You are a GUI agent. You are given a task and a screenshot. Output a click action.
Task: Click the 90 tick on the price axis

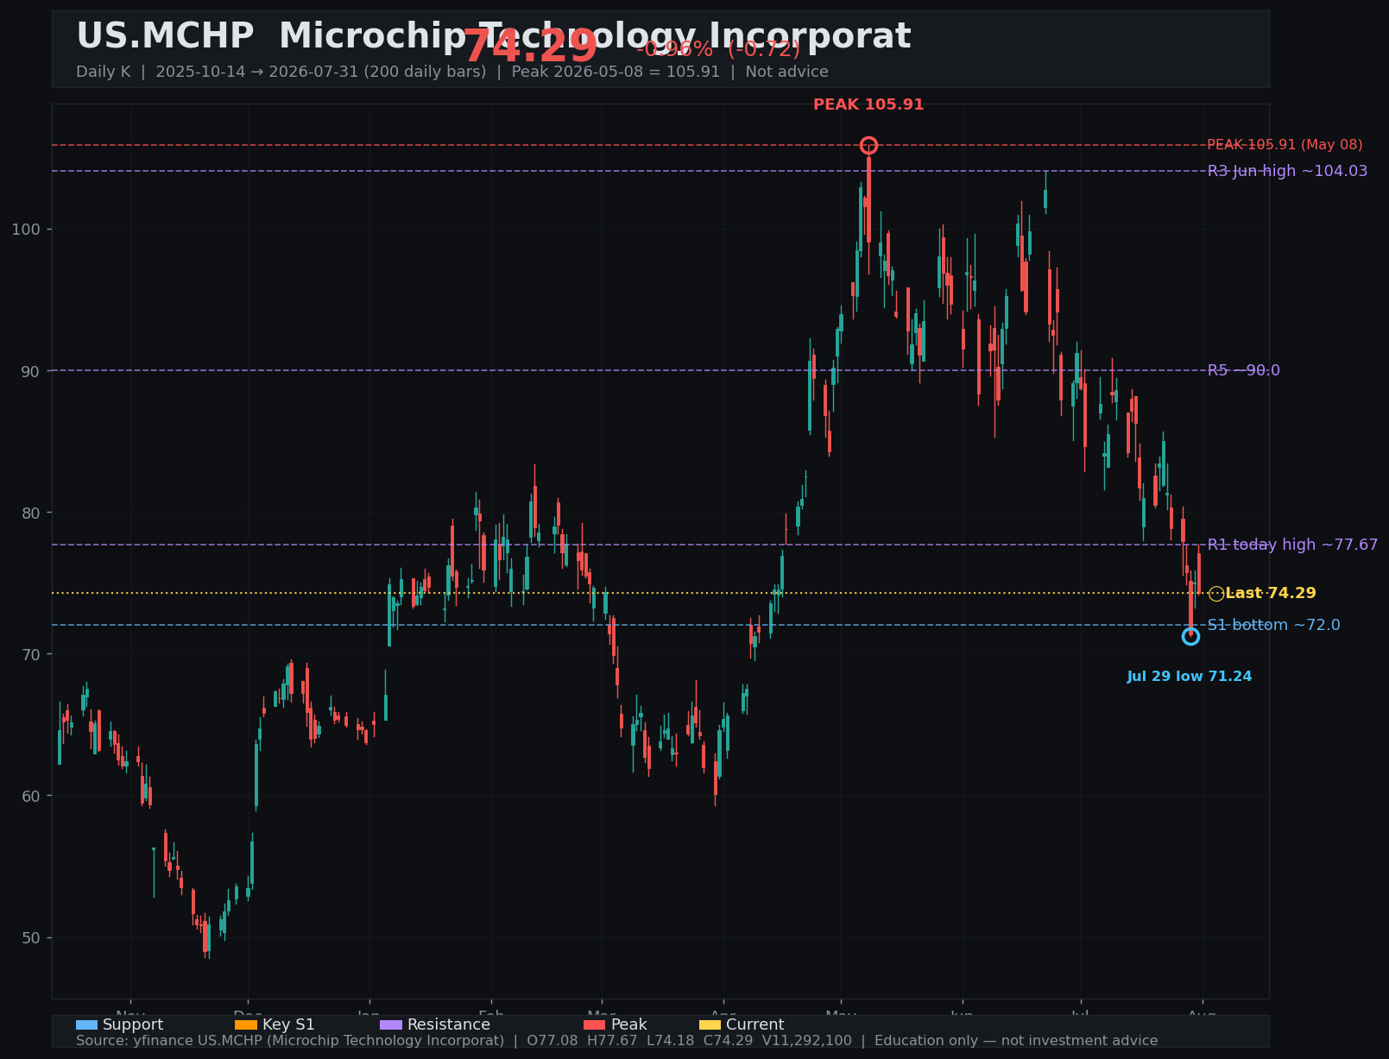(30, 371)
